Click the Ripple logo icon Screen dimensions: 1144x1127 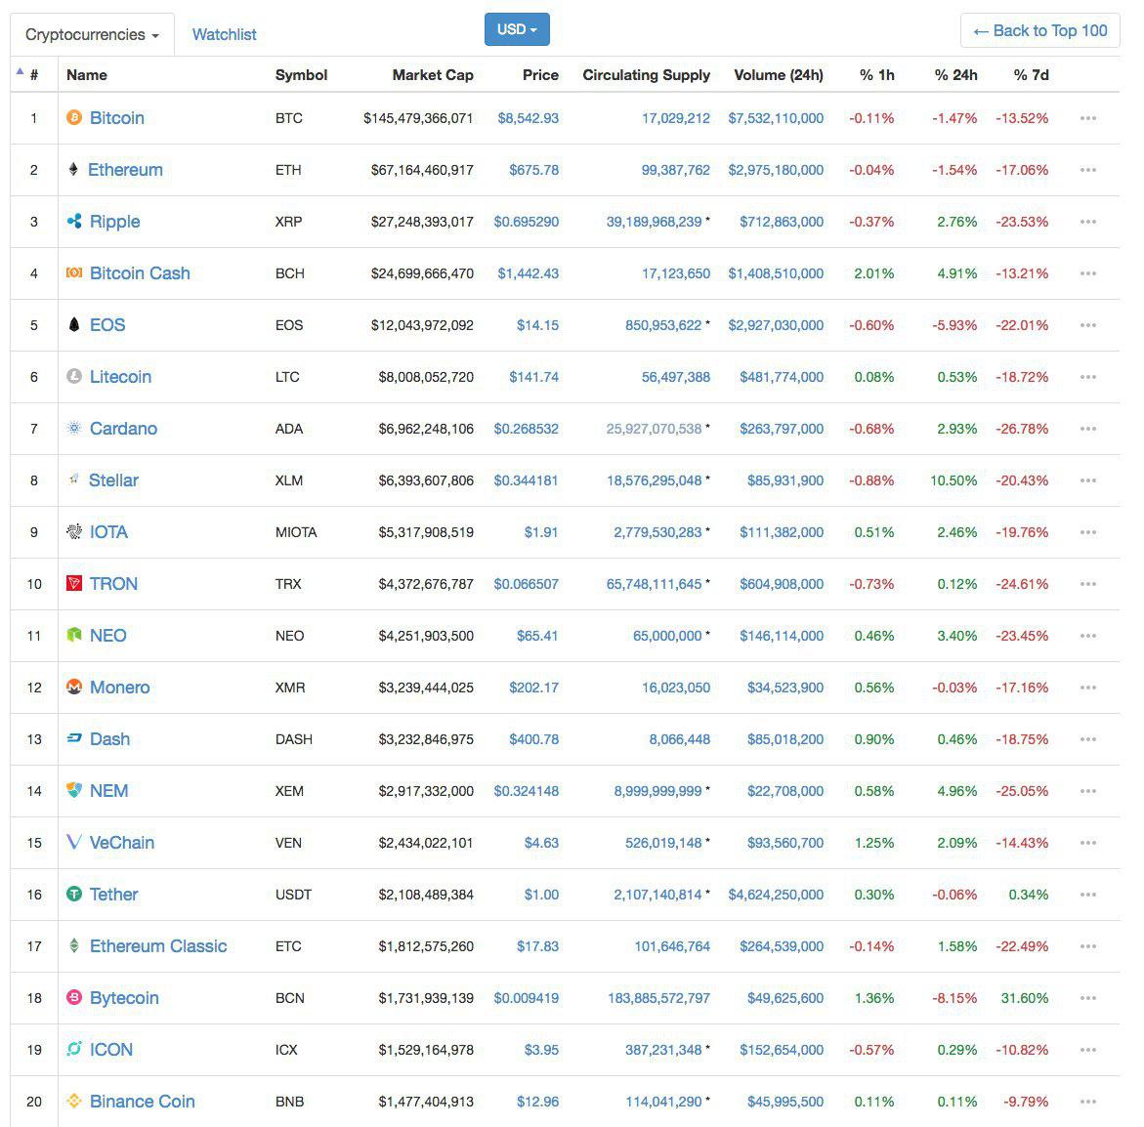73,221
